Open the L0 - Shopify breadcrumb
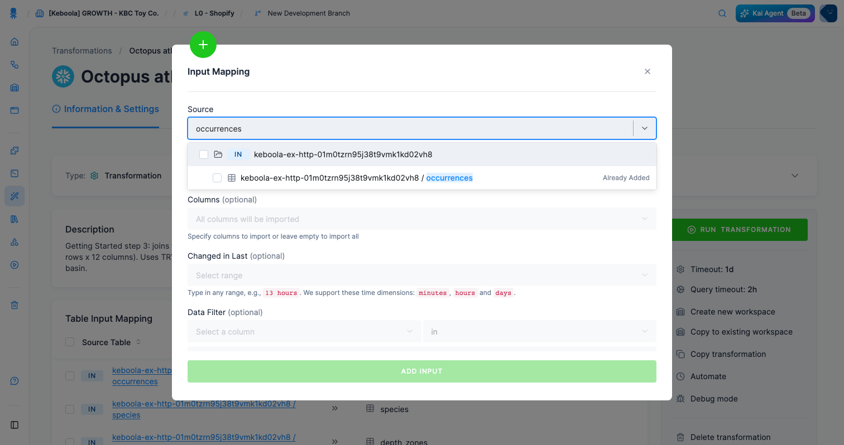 209,13
